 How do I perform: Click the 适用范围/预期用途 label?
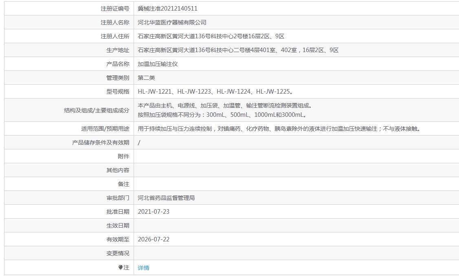(x=105, y=129)
